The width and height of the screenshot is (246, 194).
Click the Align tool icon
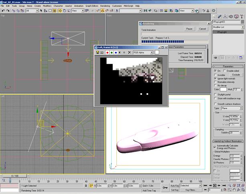click(x=150, y=11)
